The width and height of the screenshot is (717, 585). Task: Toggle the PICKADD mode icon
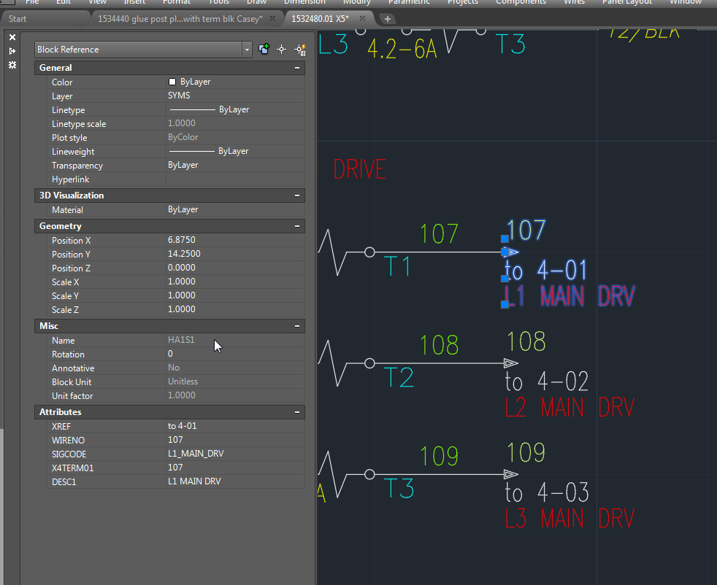point(264,49)
